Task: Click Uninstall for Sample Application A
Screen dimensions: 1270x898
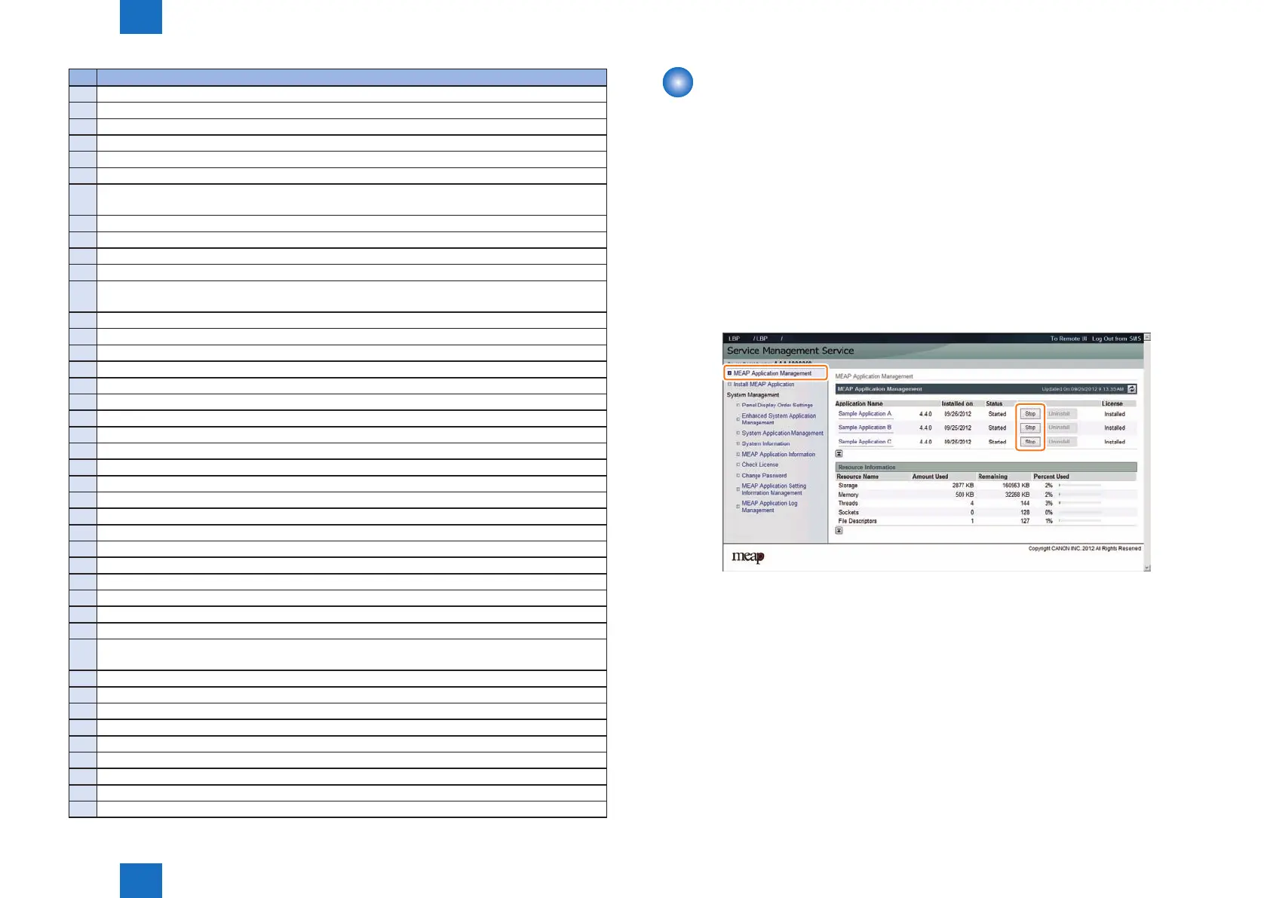Action: [x=1059, y=414]
